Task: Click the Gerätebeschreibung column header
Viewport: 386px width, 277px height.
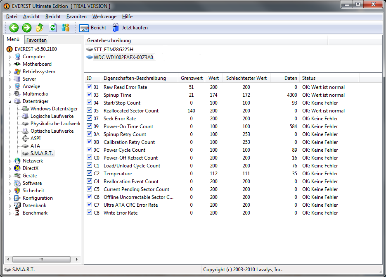Action: [x=206, y=41]
